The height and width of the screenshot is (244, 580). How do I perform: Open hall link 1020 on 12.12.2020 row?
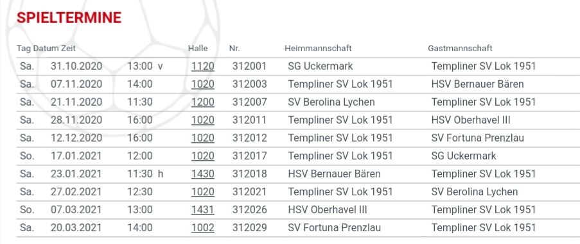203,138
